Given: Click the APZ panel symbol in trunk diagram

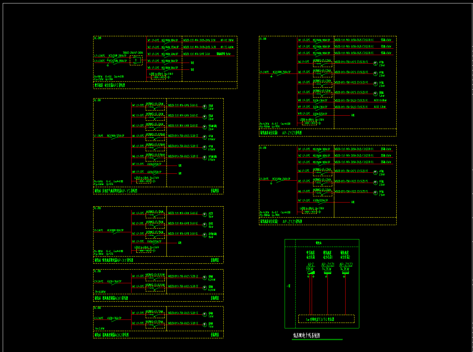Looking at the screenshot, I should (311, 273).
